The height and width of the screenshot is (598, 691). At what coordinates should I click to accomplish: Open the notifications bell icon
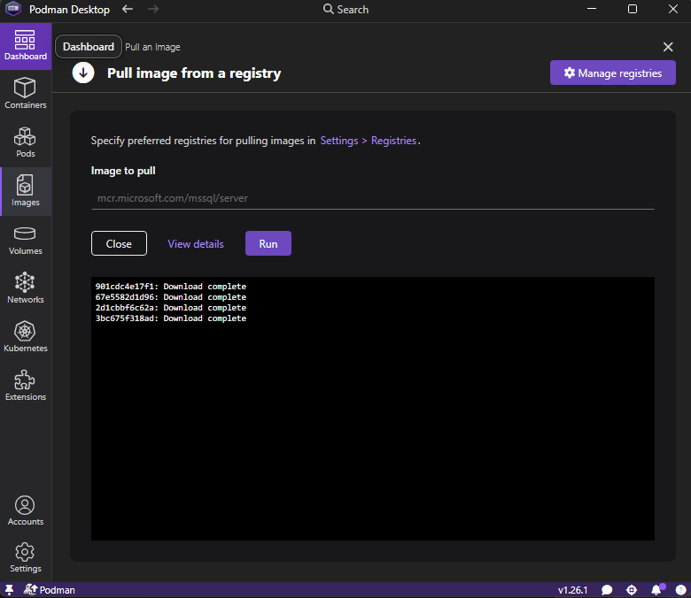click(x=656, y=590)
